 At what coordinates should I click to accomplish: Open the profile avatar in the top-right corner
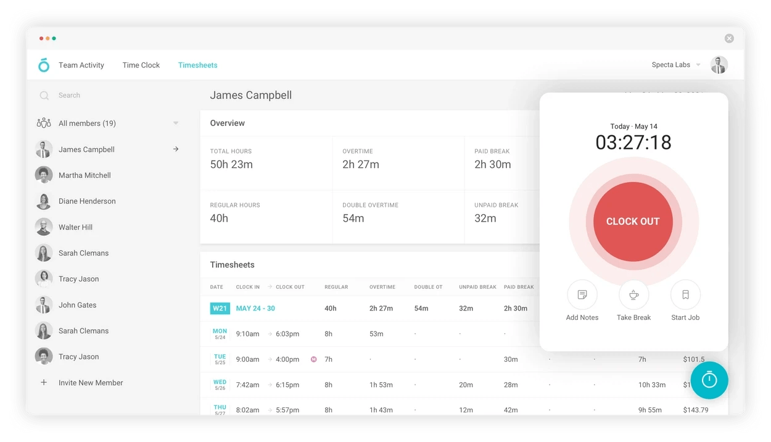point(719,65)
